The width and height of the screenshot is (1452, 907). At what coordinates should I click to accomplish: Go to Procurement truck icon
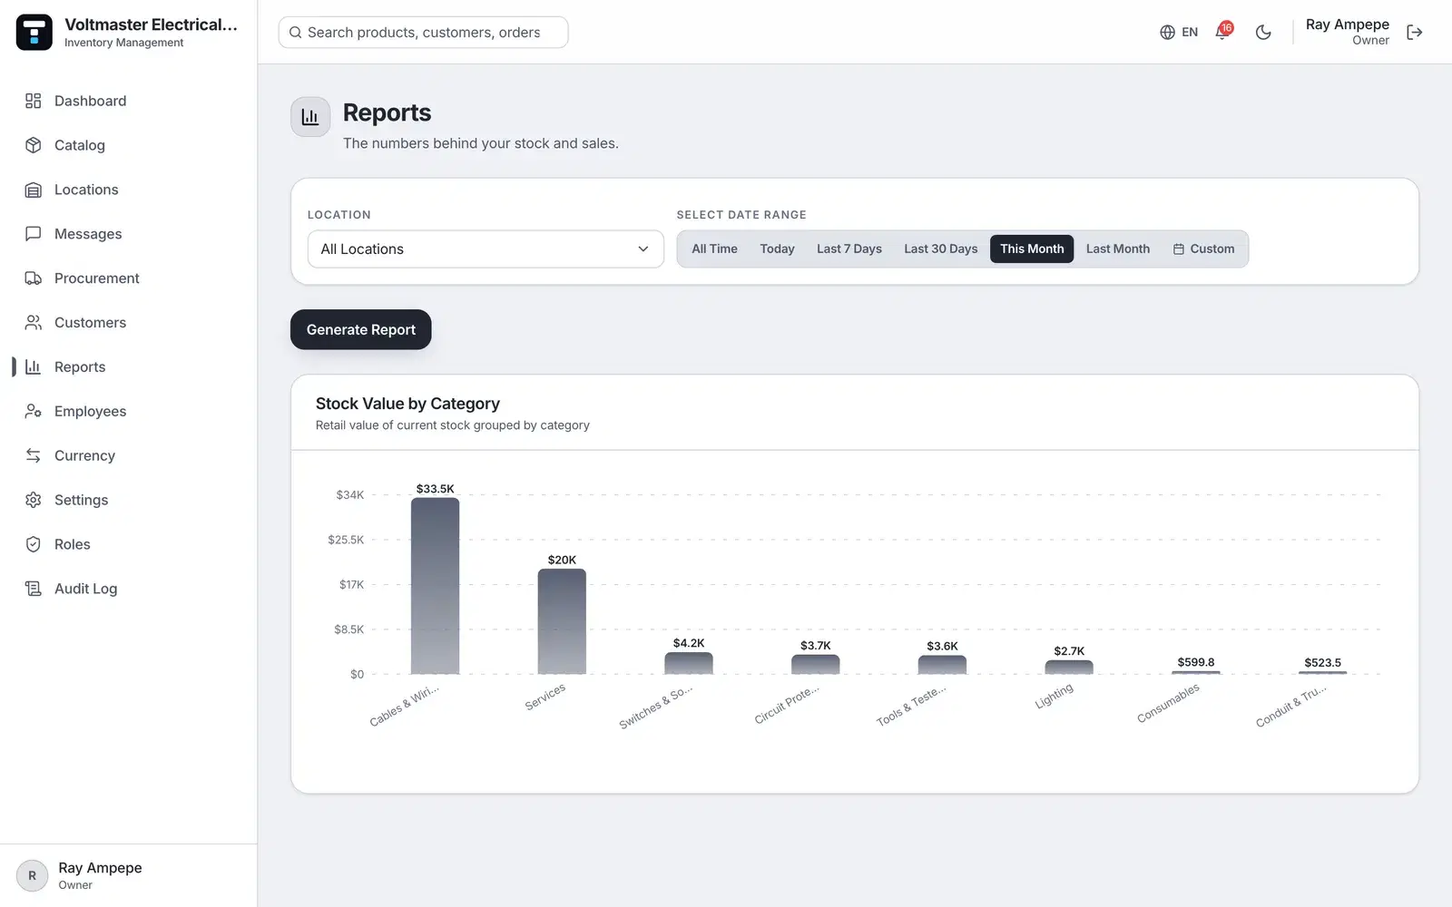(34, 278)
